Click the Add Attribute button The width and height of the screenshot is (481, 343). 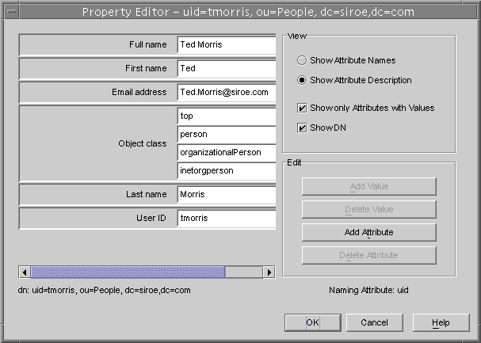(369, 232)
